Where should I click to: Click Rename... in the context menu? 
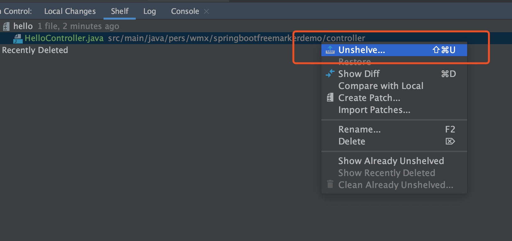pyautogui.click(x=359, y=129)
